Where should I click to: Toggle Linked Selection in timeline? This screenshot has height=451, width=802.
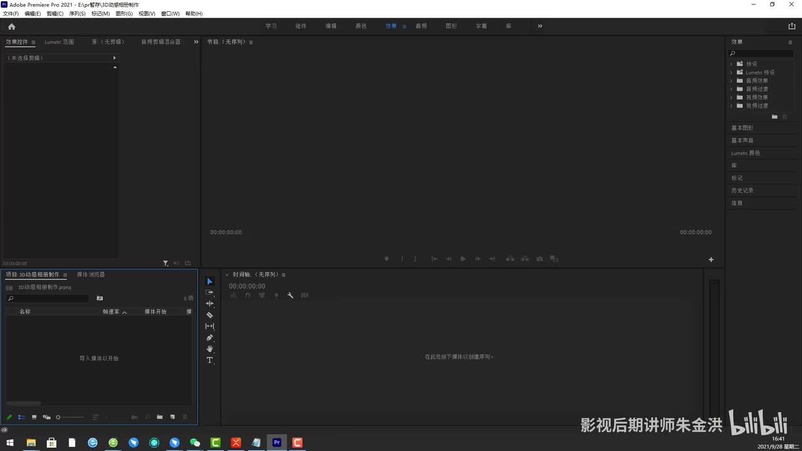click(x=262, y=295)
